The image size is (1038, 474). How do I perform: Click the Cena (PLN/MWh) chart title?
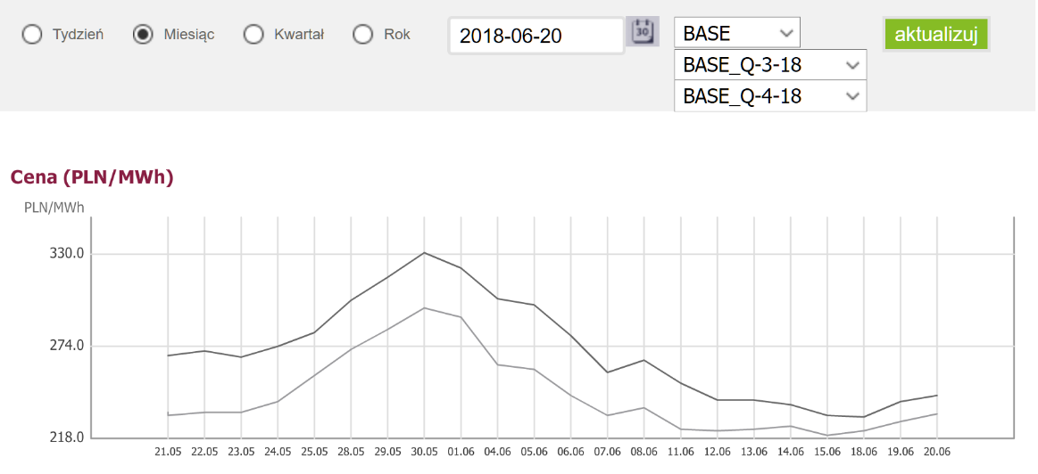pyautogui.click(x=92, y=177)
